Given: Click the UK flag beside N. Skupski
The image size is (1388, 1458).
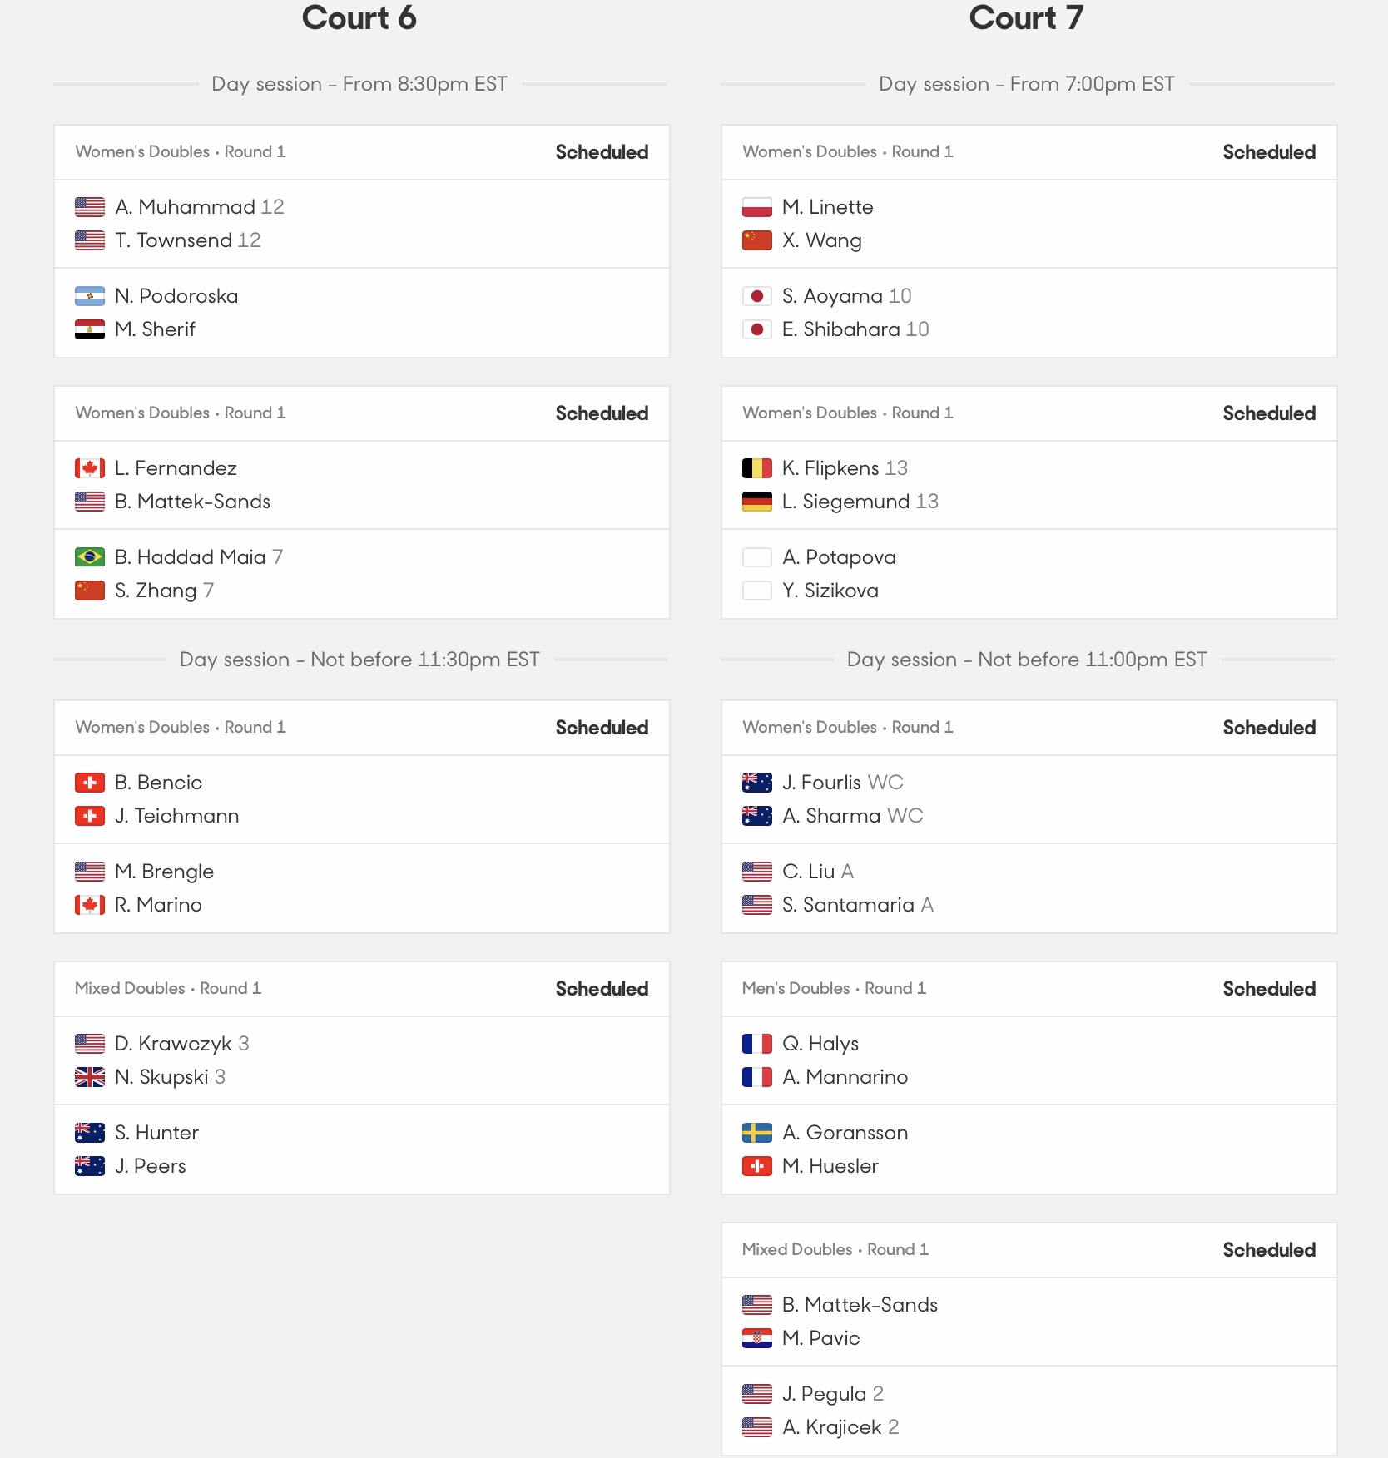Looking at the screenshot, I should click(x=89, y=1077).
